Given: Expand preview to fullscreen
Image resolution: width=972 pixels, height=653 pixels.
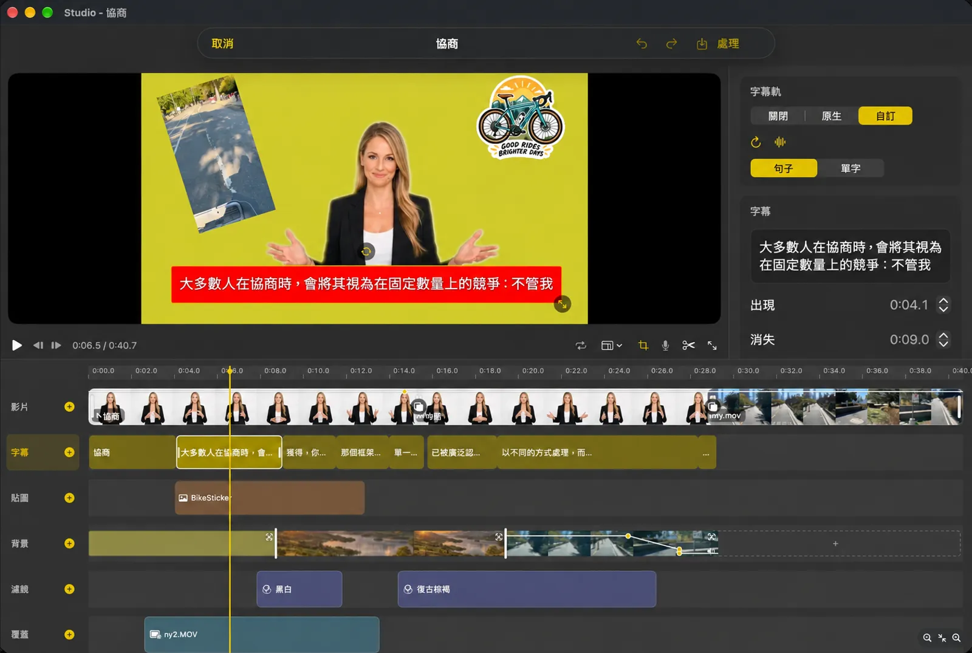Looking at the screenshot, I should (x=712, y=345).
